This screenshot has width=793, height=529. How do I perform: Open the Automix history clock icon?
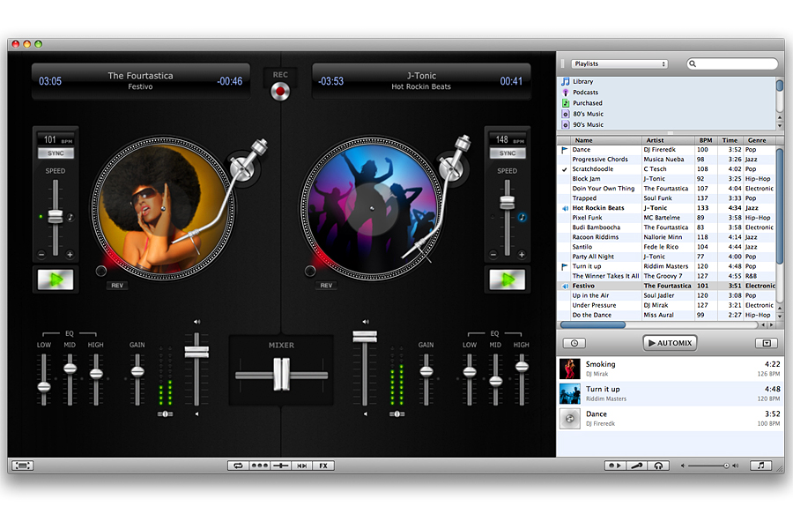point(574,343)
